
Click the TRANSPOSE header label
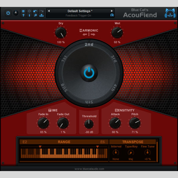[133, 142]
